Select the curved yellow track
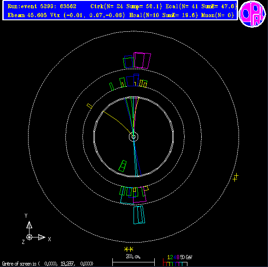Viewport: 268px width, 267px height. (x=117, y=122)
